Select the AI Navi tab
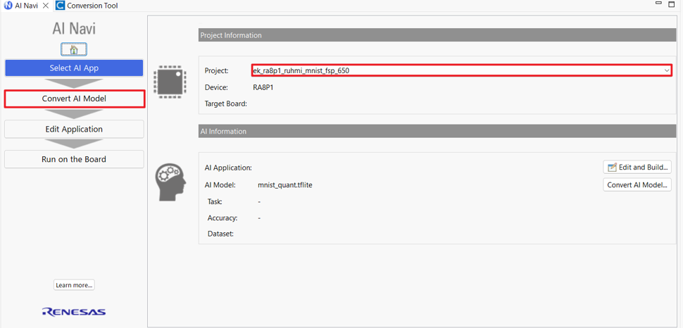Viewport: 683px width, 328px height. point(25,6)
